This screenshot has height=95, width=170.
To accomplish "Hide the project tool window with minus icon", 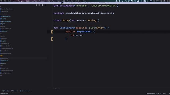I will 45,5.
